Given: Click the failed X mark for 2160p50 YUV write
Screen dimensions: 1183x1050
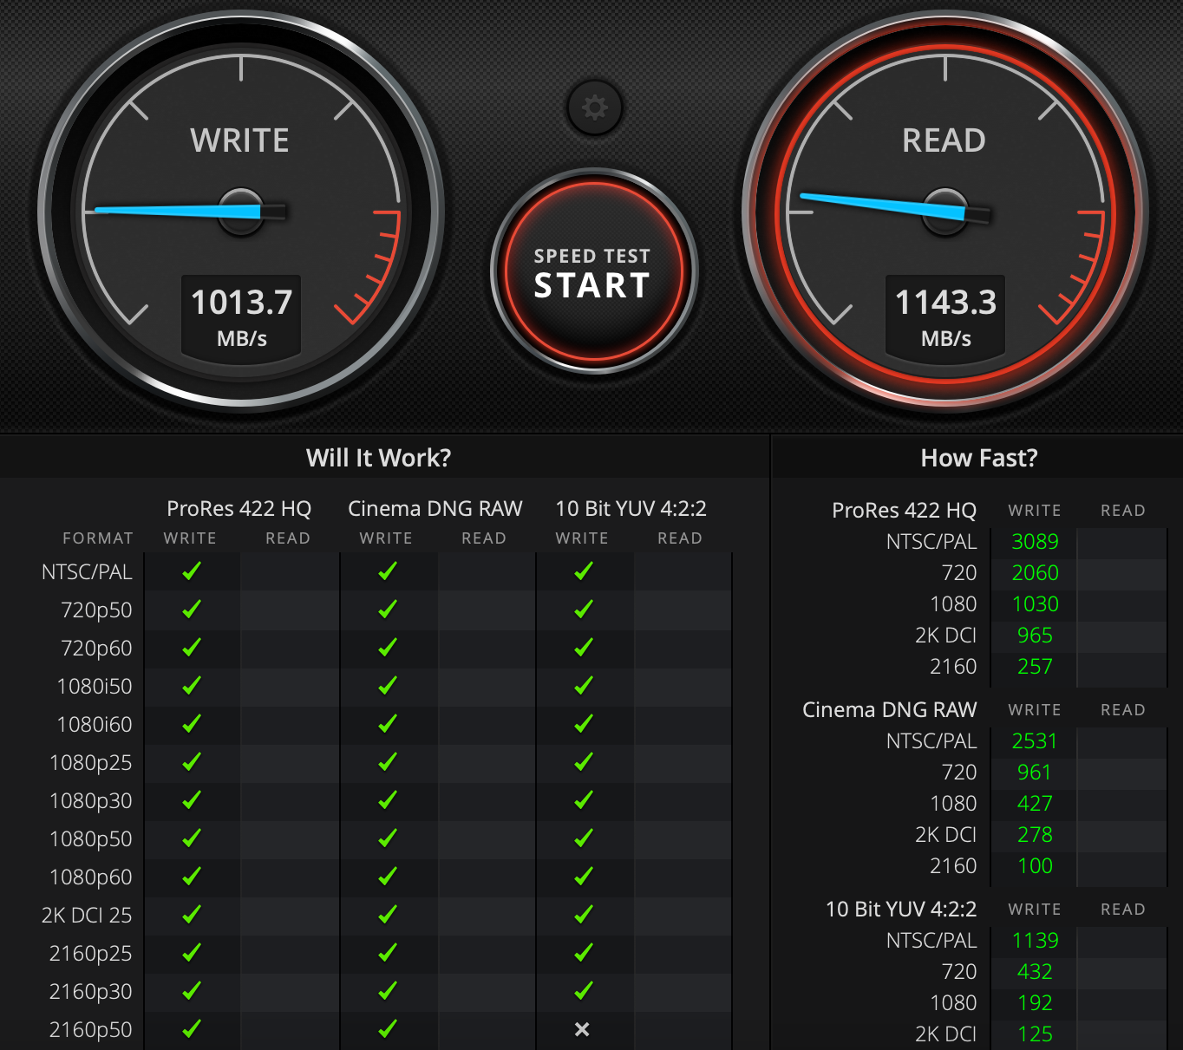Looking at the screenshot, I should pyautogui.click(x=582, y=1029).
